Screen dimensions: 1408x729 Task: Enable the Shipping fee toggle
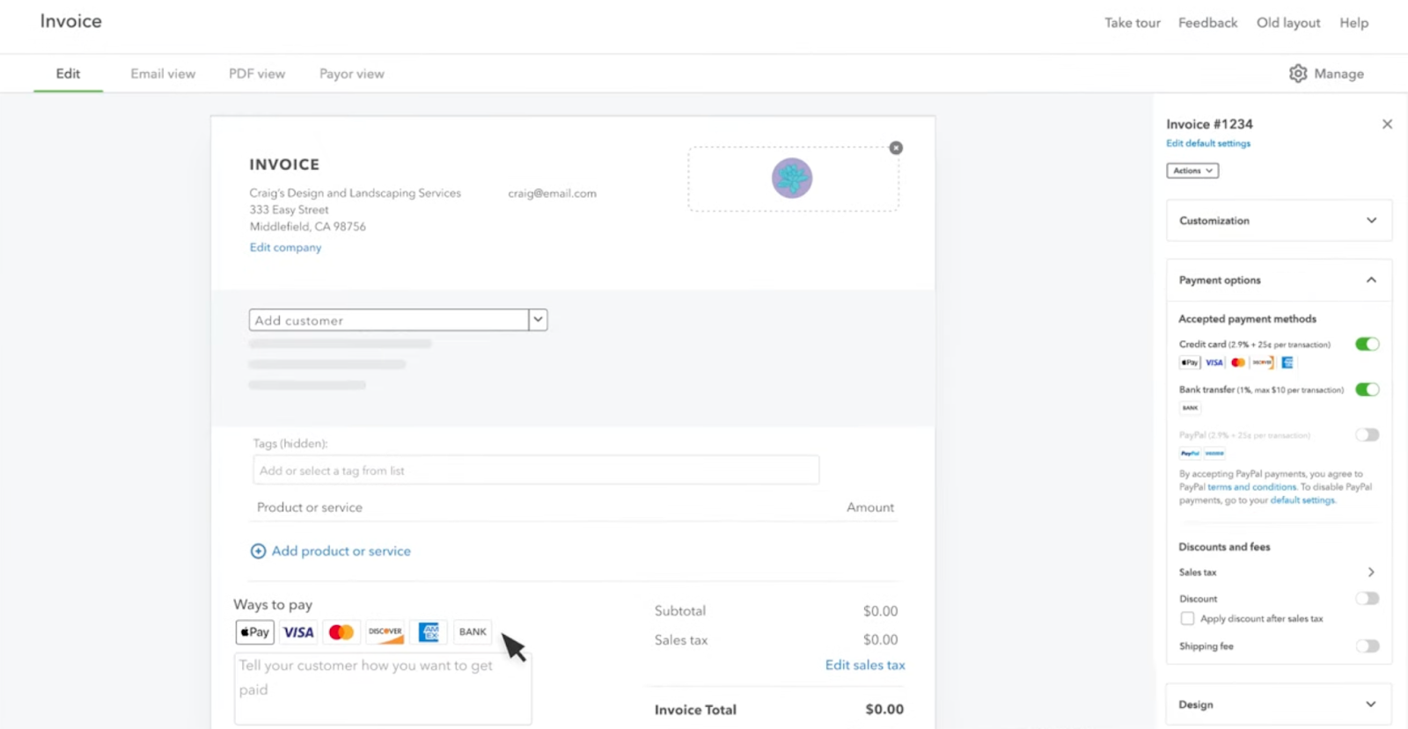click(1367, 646)
